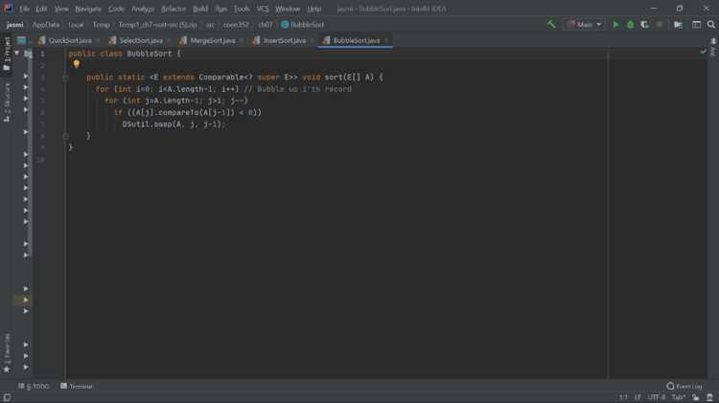This screenshot has width=719, height=403.
Task: Click the fold end marker at line 8
Action: 65,136
